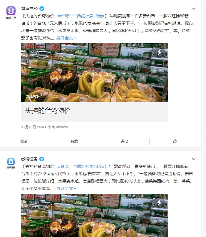Like the first post with thumbs-up
206x237 pixels.
point(175,141)
